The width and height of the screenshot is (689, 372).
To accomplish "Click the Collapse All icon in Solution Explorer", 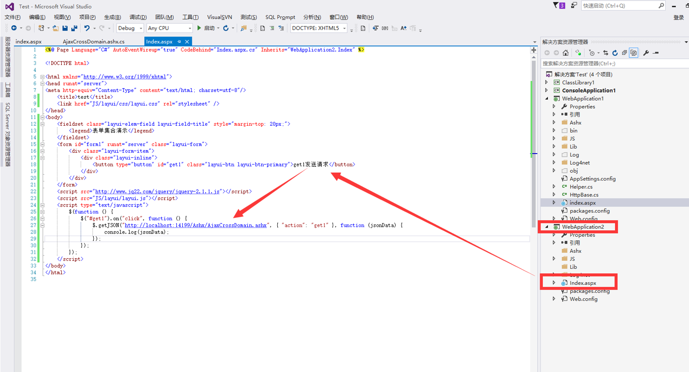I will click(624, 53).
